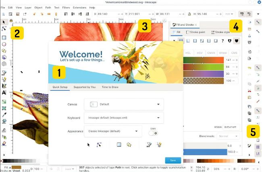Choose the Spiral tool in the toolbox
Viewport: 262px width, 172px height.
[x=4, y=63]
